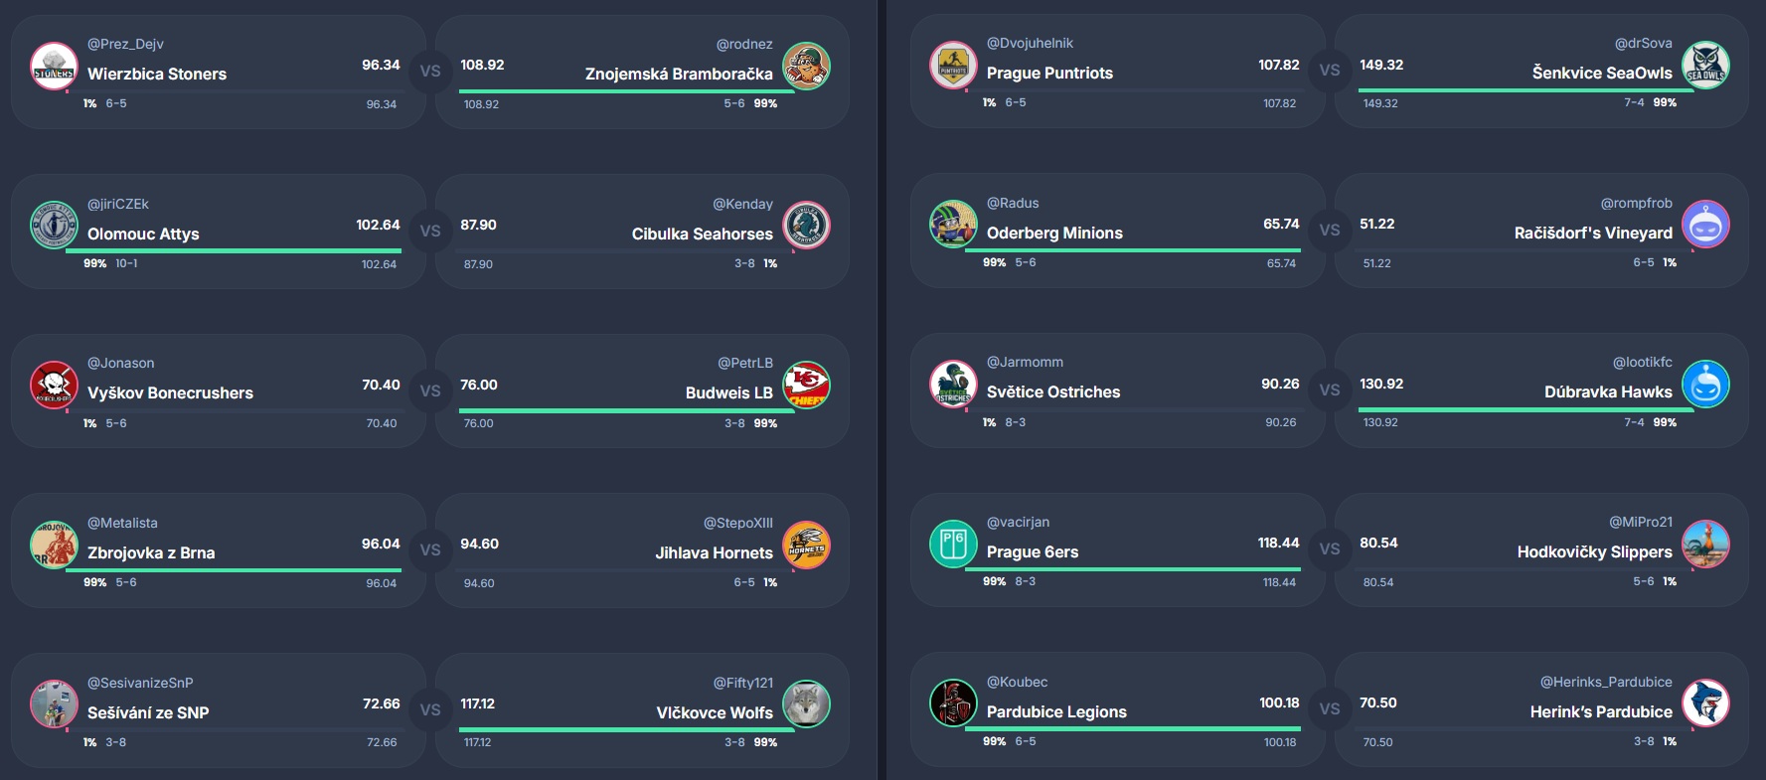Open the @lootikfc manager profile
Screen dimensions: 1766x780
(x=1642, y=363)
